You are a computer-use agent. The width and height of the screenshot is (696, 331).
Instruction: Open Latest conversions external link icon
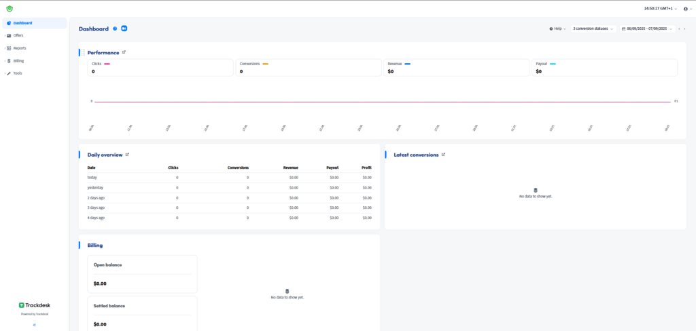pos(443,155)
